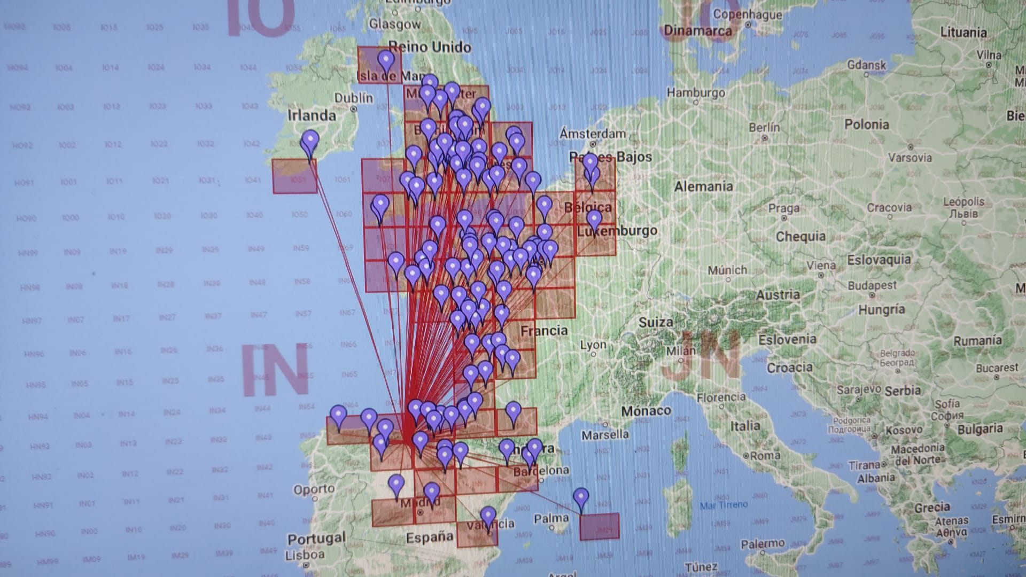Click the Lyon city label

pos(593,346)
